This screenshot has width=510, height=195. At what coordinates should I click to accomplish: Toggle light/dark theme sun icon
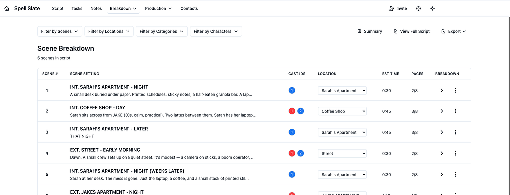coord(432,9)
